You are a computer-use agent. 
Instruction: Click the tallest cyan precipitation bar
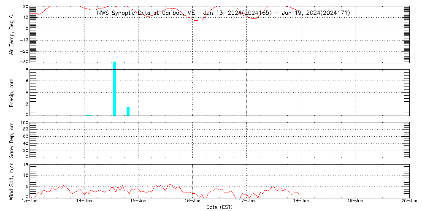pyautogui.click(x=114, y=89)
